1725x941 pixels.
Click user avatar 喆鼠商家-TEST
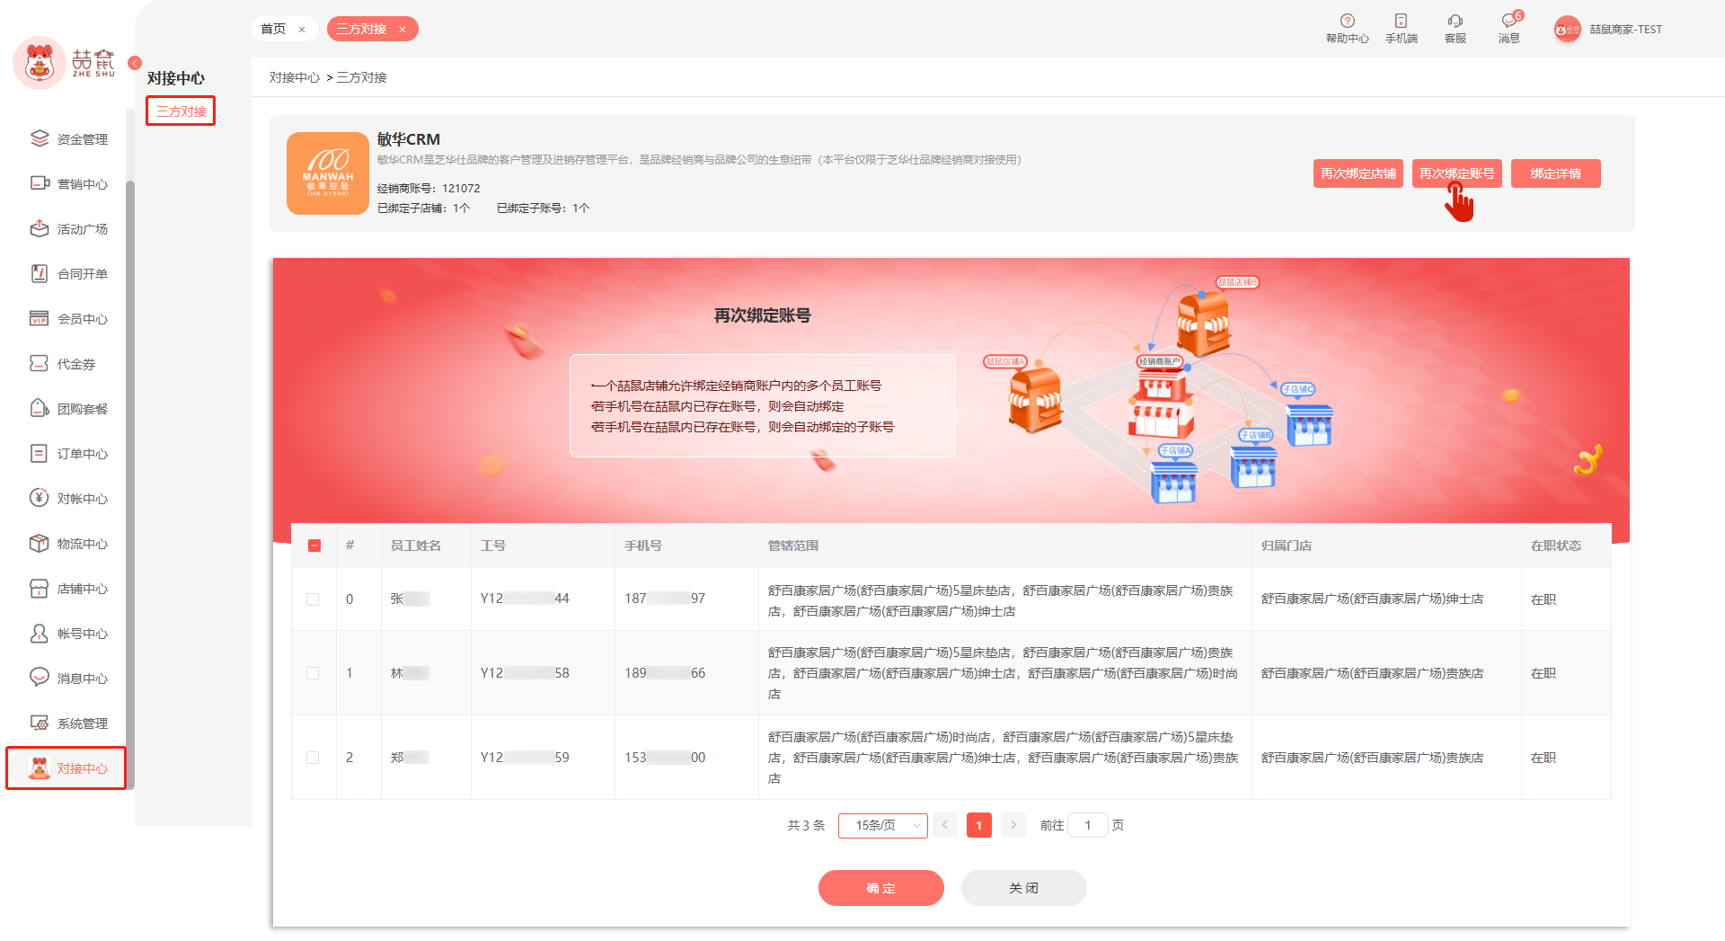[x=1567, y=30]
